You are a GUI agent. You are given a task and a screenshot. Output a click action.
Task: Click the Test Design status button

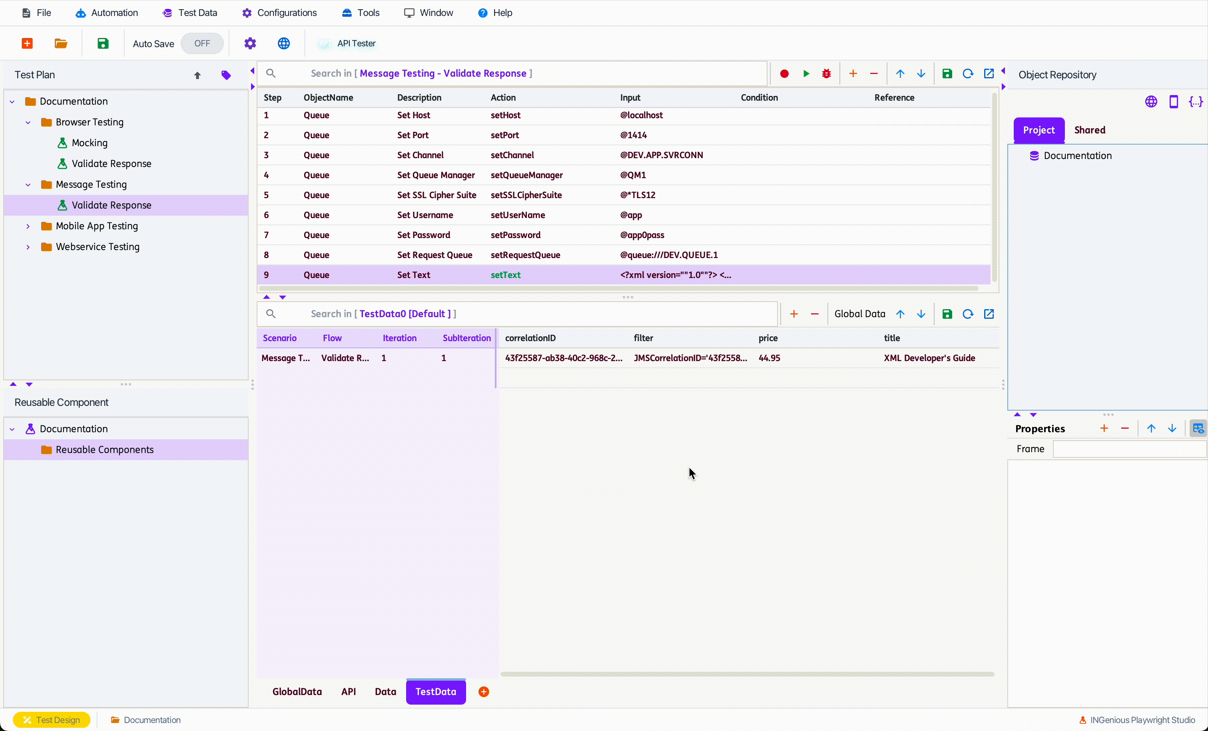tap(52, 719)
